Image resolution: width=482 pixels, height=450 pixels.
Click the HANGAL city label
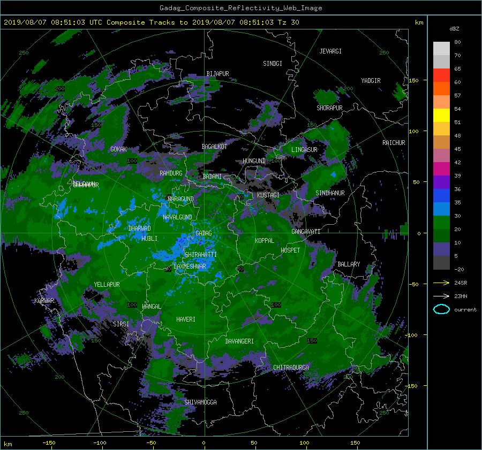(x=152, y=307)
